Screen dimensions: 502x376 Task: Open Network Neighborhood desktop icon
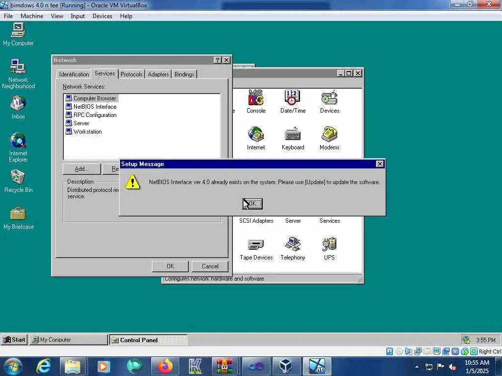coord(18,74)
